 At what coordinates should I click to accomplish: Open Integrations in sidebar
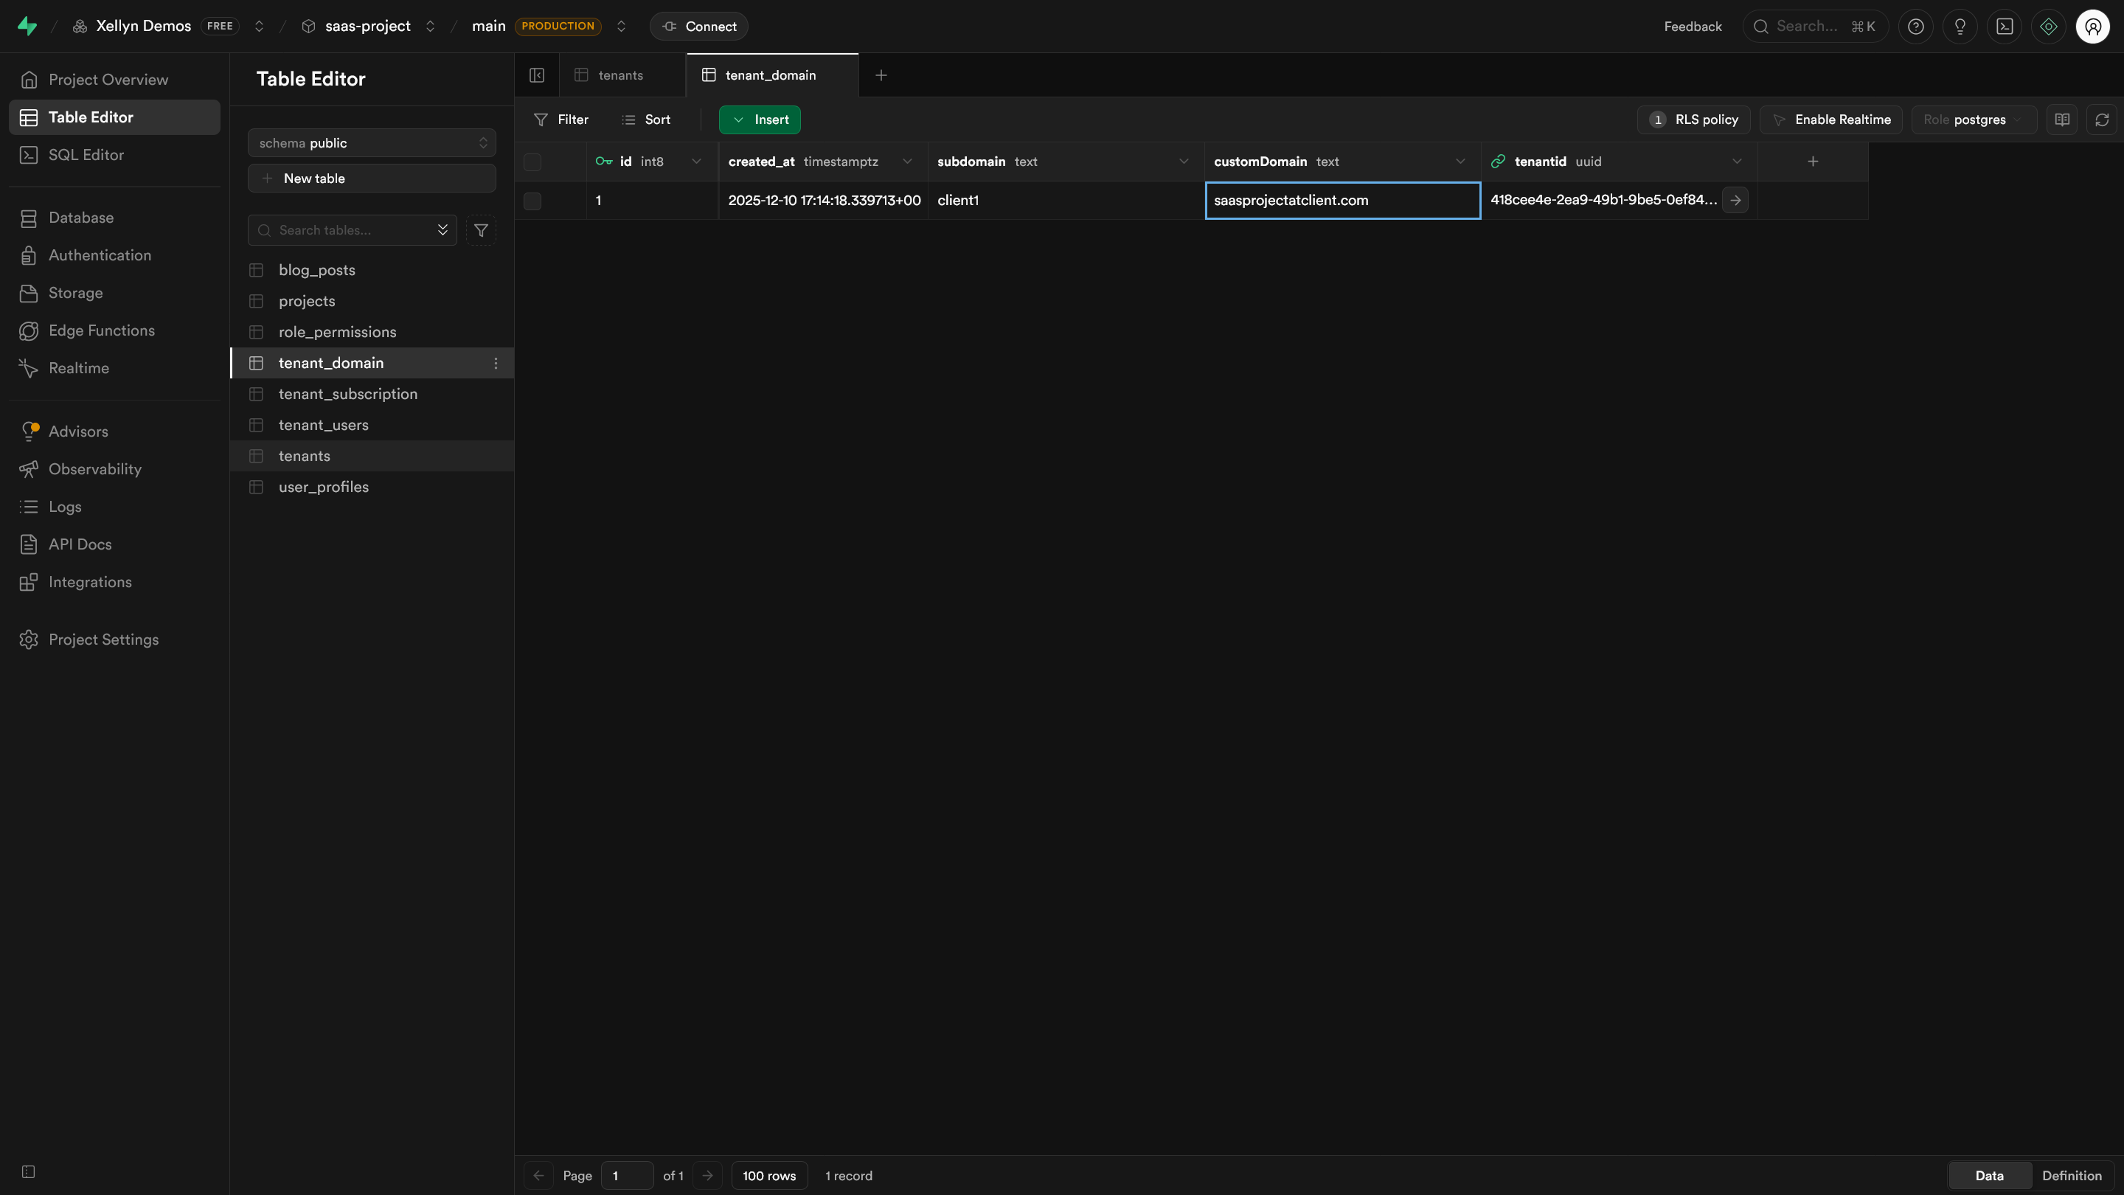coord(114,582)
